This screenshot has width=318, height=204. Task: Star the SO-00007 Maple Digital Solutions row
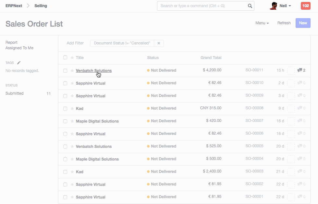(x=72, y=121)
